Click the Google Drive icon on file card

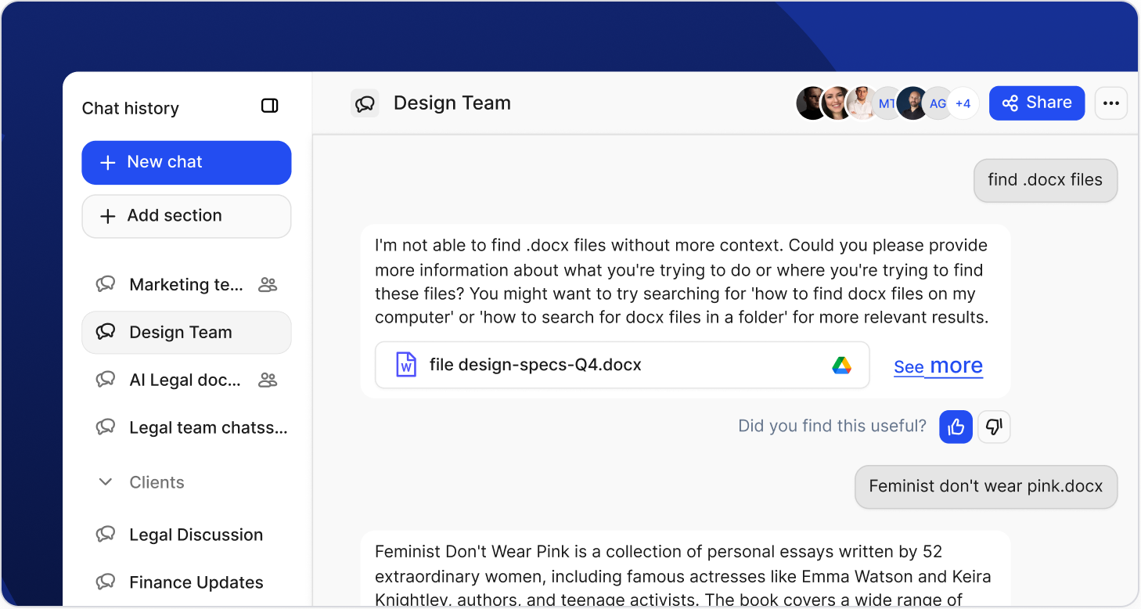pos(841,366)
